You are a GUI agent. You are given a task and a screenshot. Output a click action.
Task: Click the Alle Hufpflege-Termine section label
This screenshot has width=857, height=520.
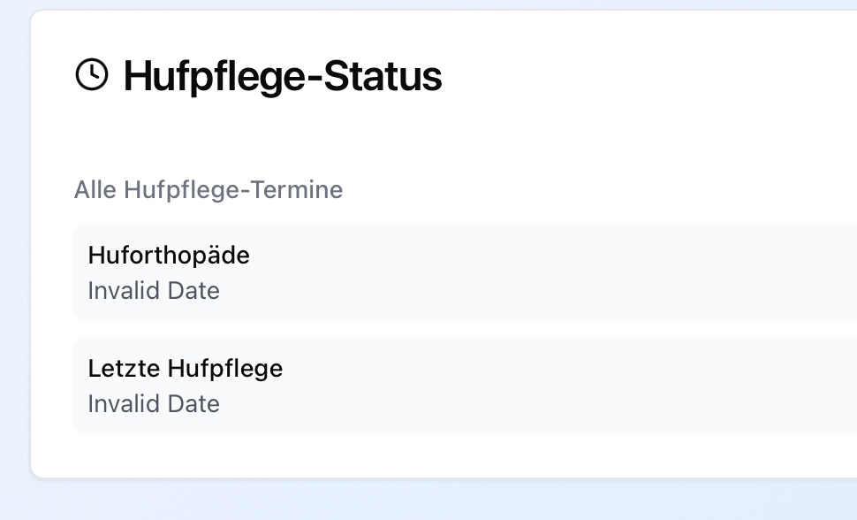pyautogui.click(x=209, y=189)
